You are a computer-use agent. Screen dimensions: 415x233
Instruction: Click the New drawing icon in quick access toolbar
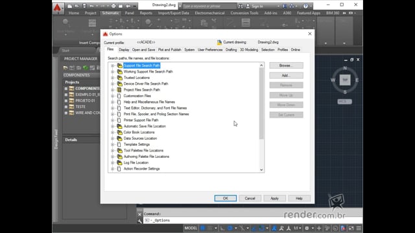69,6
